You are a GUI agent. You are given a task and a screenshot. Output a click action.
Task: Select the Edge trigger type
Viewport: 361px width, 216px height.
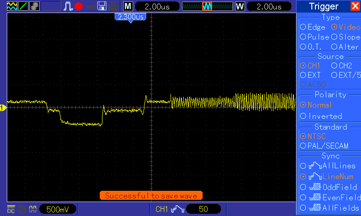pyautogui.click(x=312, y=27)
